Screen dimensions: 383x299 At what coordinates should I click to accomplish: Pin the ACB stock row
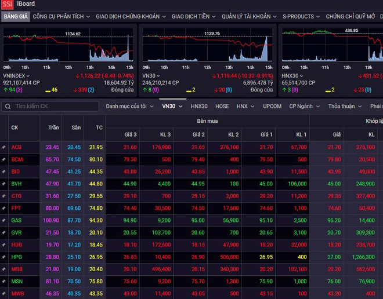click(x=3, y=147)
